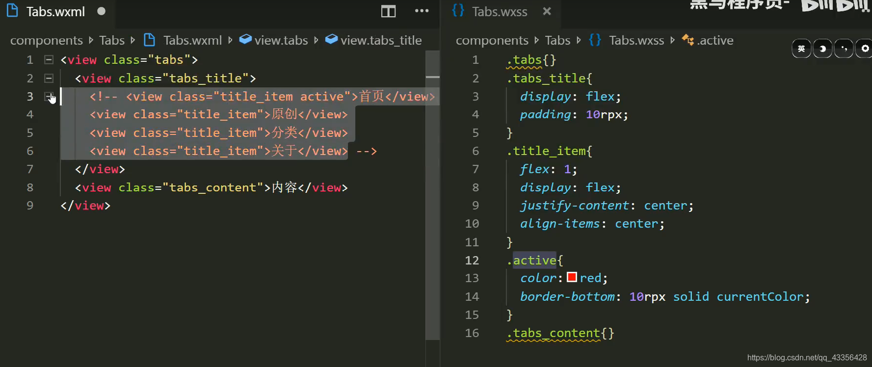Click 'currentColor' value on line 14
The image size is (872, 367).
point(760,297)
